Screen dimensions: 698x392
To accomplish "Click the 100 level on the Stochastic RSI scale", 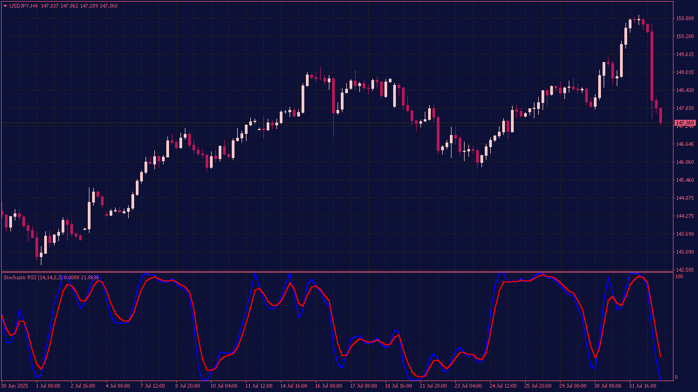I will click(679, 277).
